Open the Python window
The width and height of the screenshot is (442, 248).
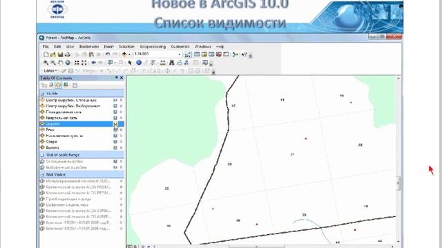(x=226, y=54)
